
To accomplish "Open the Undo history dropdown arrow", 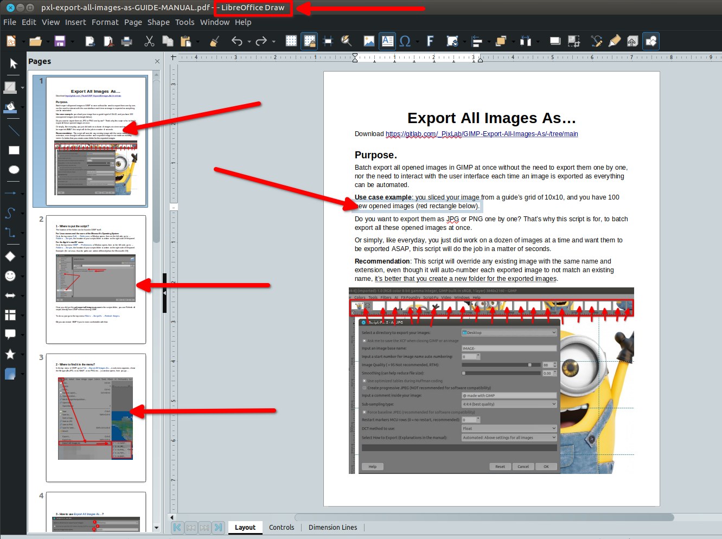I will pos(249,42).
